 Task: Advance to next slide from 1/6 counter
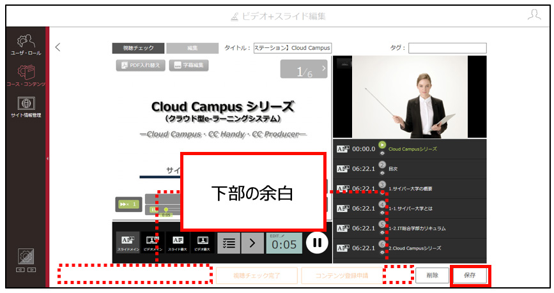(323, 68)
